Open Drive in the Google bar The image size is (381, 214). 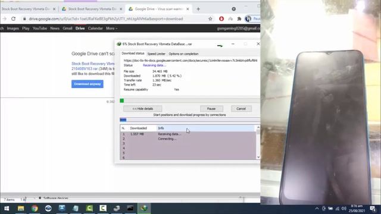80,29
